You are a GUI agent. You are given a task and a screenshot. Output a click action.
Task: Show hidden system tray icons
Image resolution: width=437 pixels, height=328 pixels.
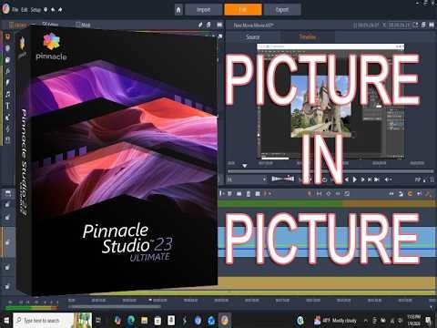(x=366, y=321)
